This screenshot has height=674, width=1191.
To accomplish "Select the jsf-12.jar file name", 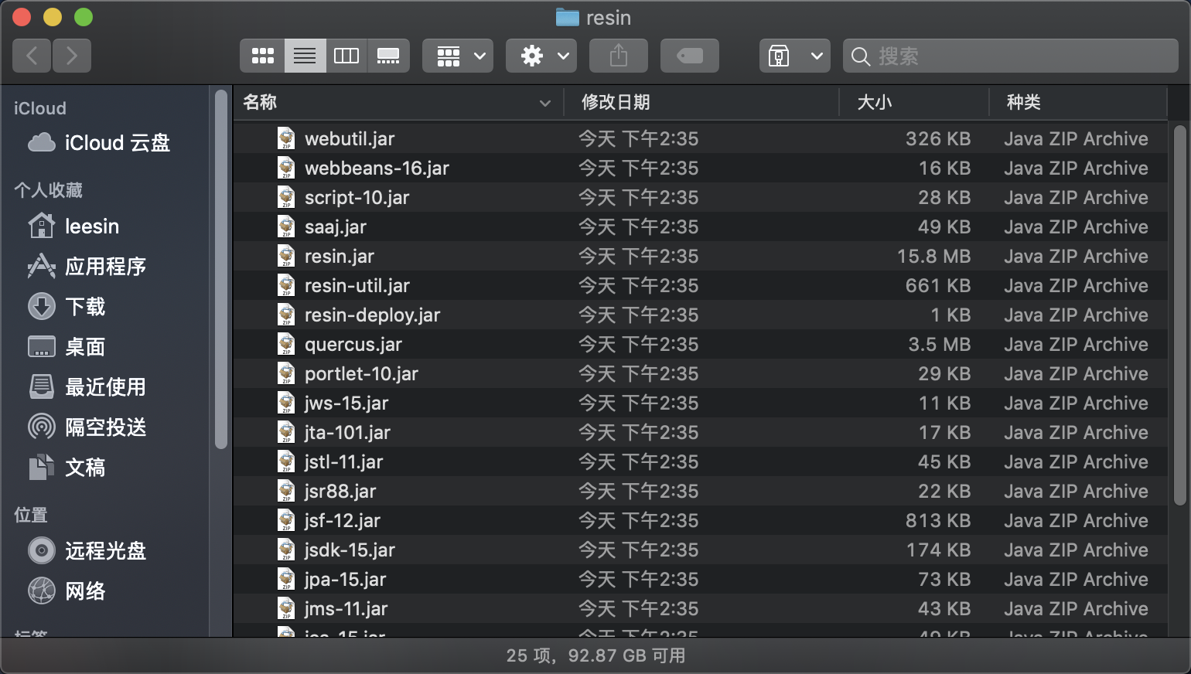I will [x=342, y=521].
